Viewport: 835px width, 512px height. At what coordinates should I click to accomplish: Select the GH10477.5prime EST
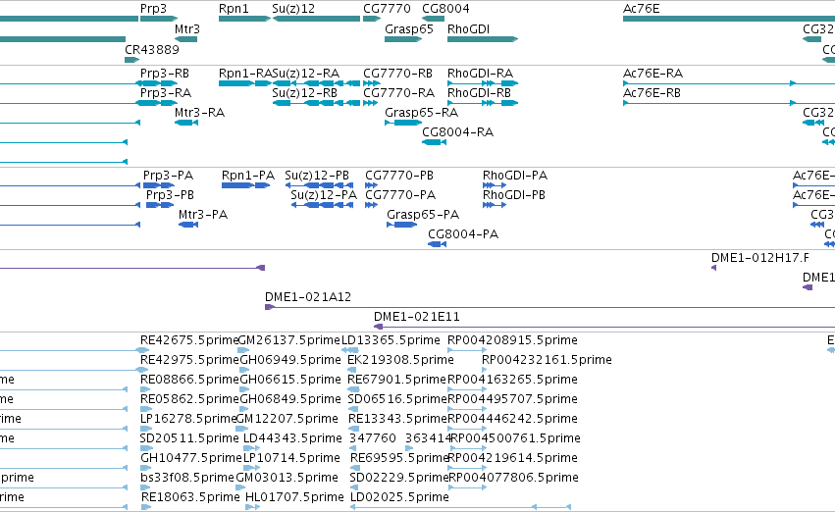146,468
